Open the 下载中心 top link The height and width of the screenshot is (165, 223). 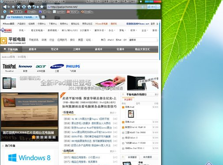point(53,24)
